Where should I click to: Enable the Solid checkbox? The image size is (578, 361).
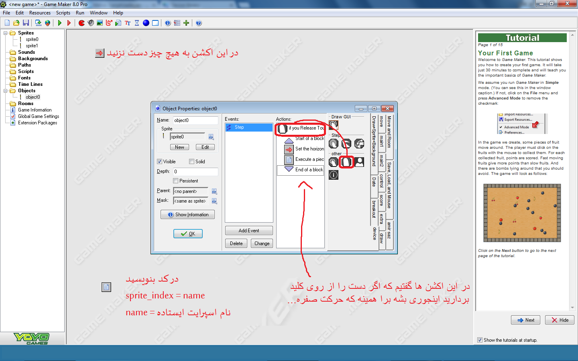[191, 162]
